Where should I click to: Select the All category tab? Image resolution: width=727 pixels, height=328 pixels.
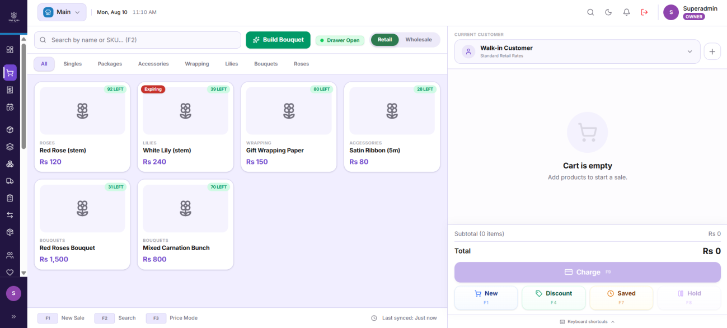click(x=44, y=64)
